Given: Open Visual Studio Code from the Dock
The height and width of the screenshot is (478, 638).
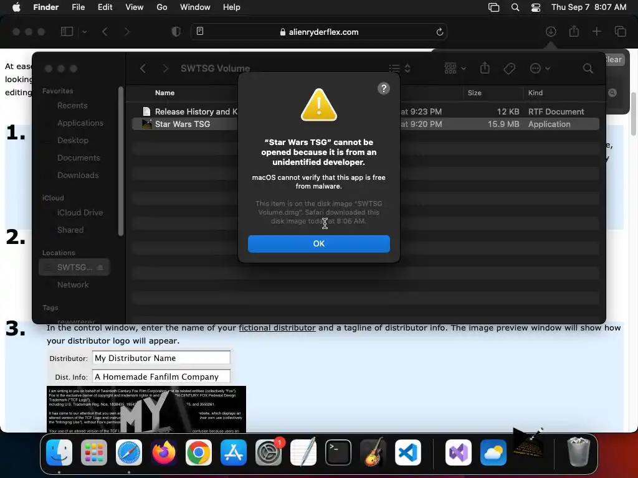Looking at the screenshot, I should [407, 452].
